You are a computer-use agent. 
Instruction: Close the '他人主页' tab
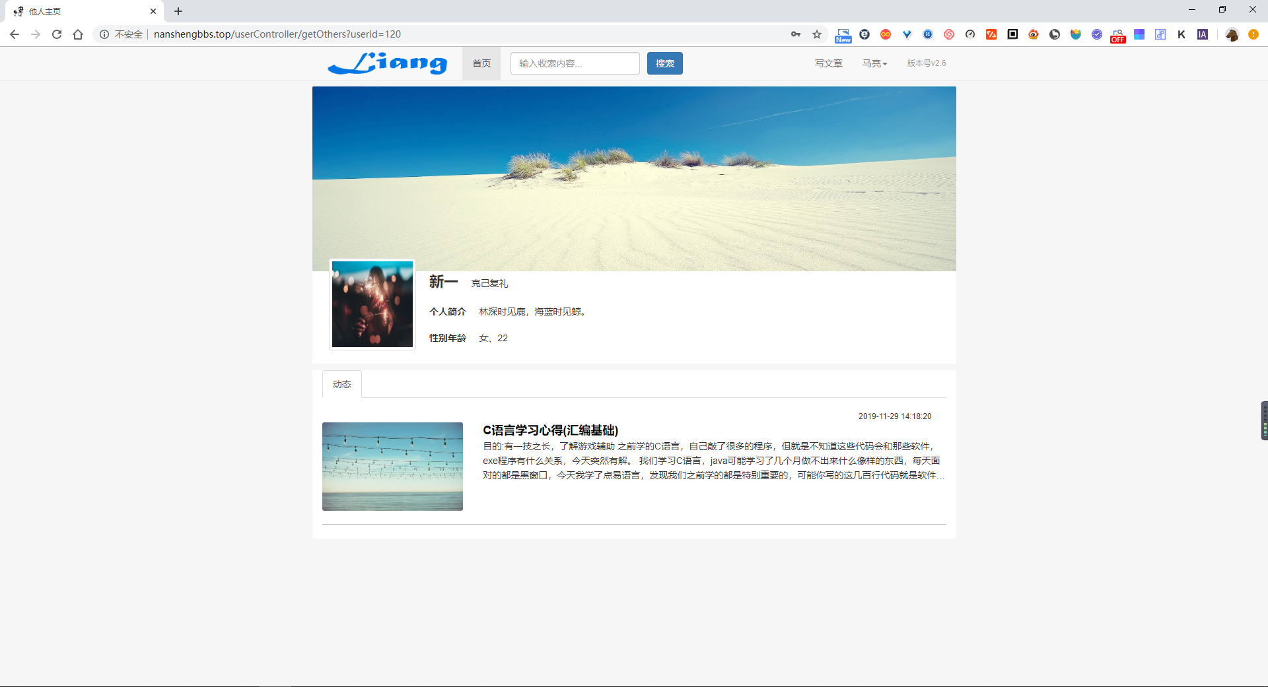point(153,11)
